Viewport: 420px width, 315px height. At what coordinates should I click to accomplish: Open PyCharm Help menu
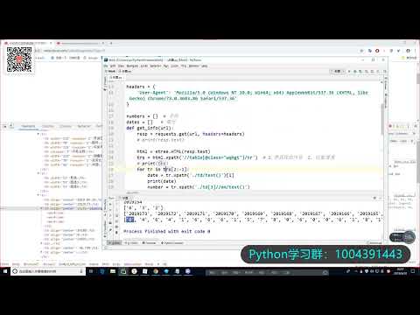pyautogui.click(x=204, y=66)
